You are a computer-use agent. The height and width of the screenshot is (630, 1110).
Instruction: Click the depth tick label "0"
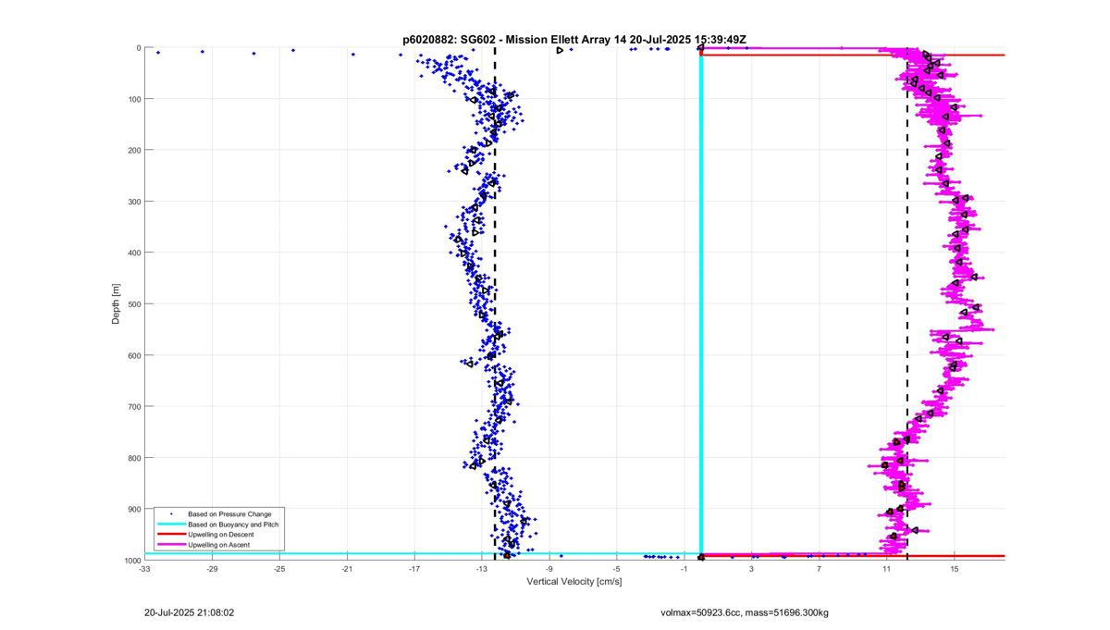[139, 48]
